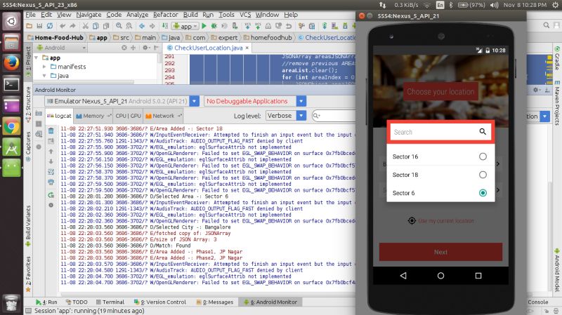Run the app with the green play icon
This screenshot has height=315, width=562.
pos(204,26)
